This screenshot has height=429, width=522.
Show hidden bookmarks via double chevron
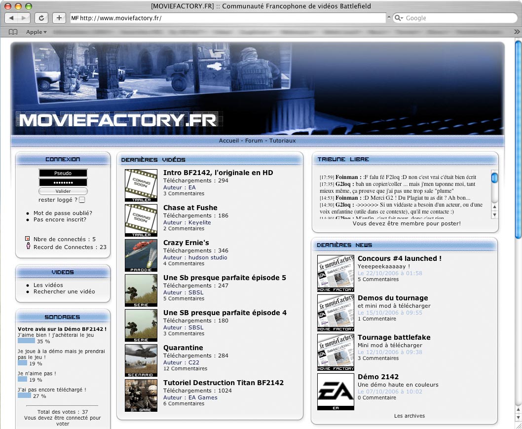[517, 32]
